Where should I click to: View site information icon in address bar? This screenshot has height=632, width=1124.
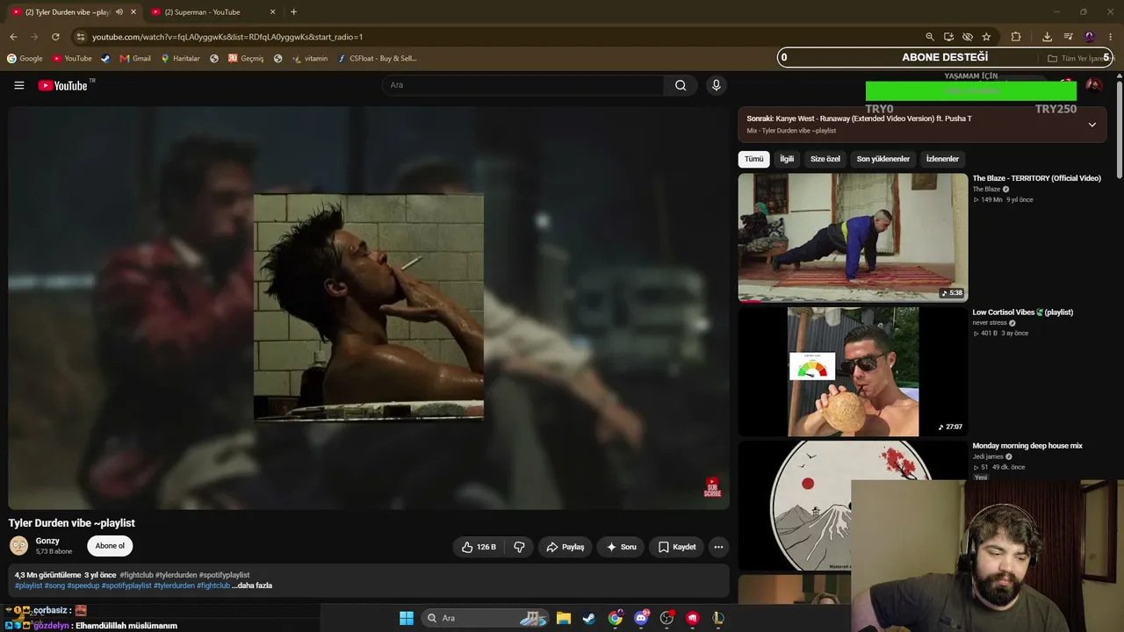click(x=80, y=37)
